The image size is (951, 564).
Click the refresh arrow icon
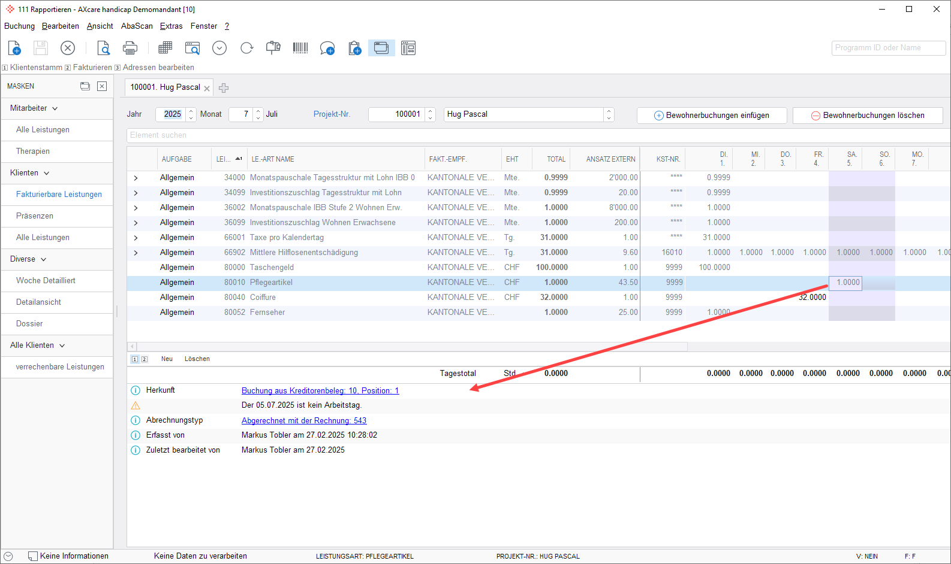coord(246,48)
